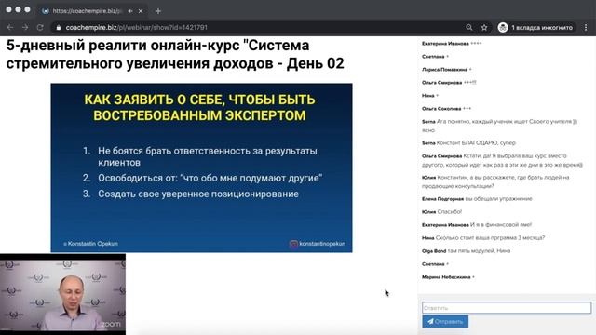Mute the tab via speaker icon
596x335 pixels.
point(130,11)
